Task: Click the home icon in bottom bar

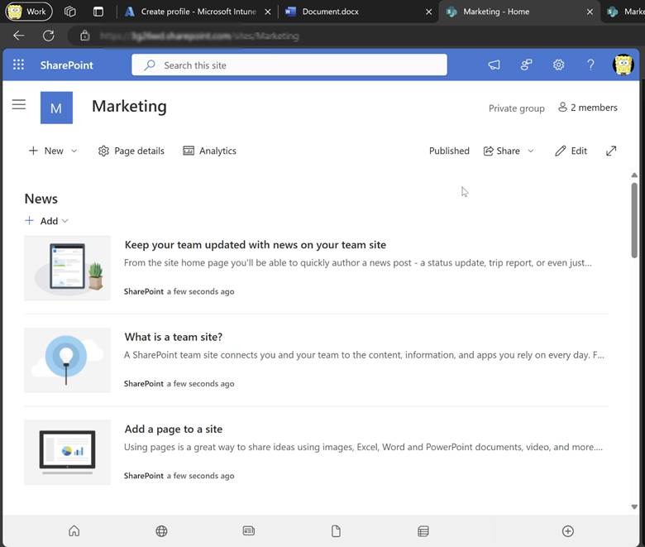Action: point(74,531)
